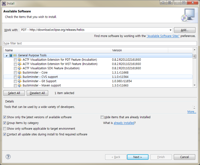Image resolution: width=200 pixels, height=165 pixels.
Task: Click the feature icon beside ACTF Visualization Extension for WST
Action: [x=20, y=64]
